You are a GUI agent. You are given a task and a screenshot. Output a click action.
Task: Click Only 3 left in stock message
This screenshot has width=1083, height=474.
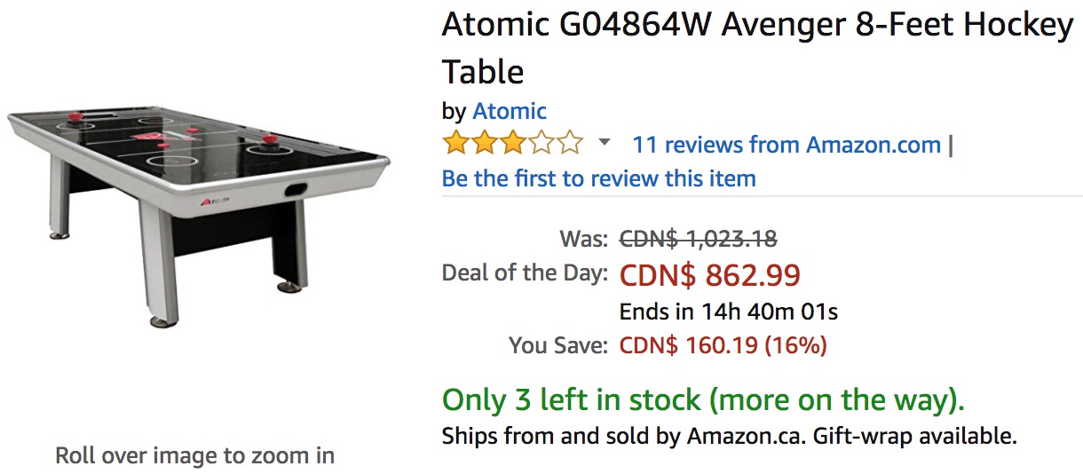703,400
